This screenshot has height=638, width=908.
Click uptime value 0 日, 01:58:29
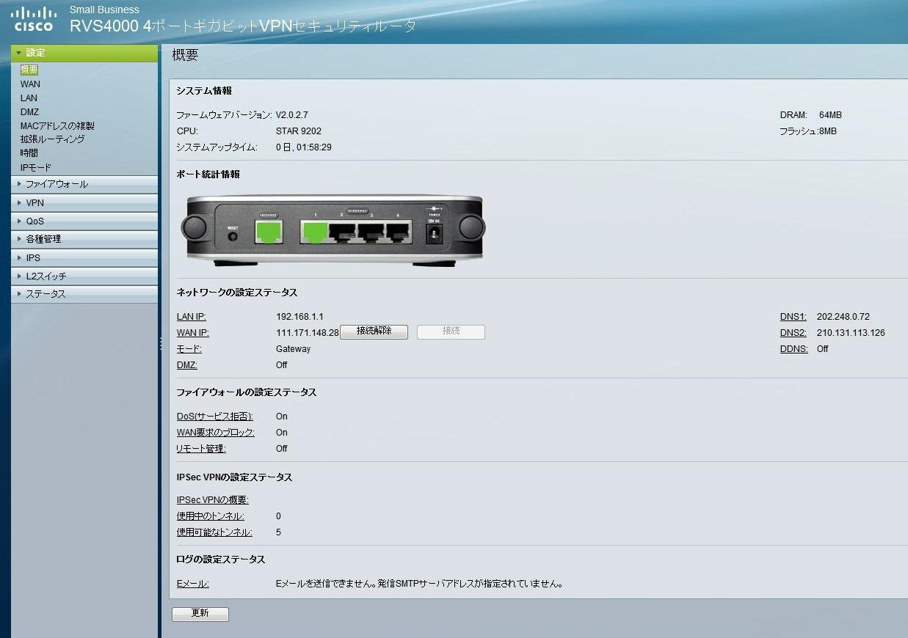(x=304, y=147)
